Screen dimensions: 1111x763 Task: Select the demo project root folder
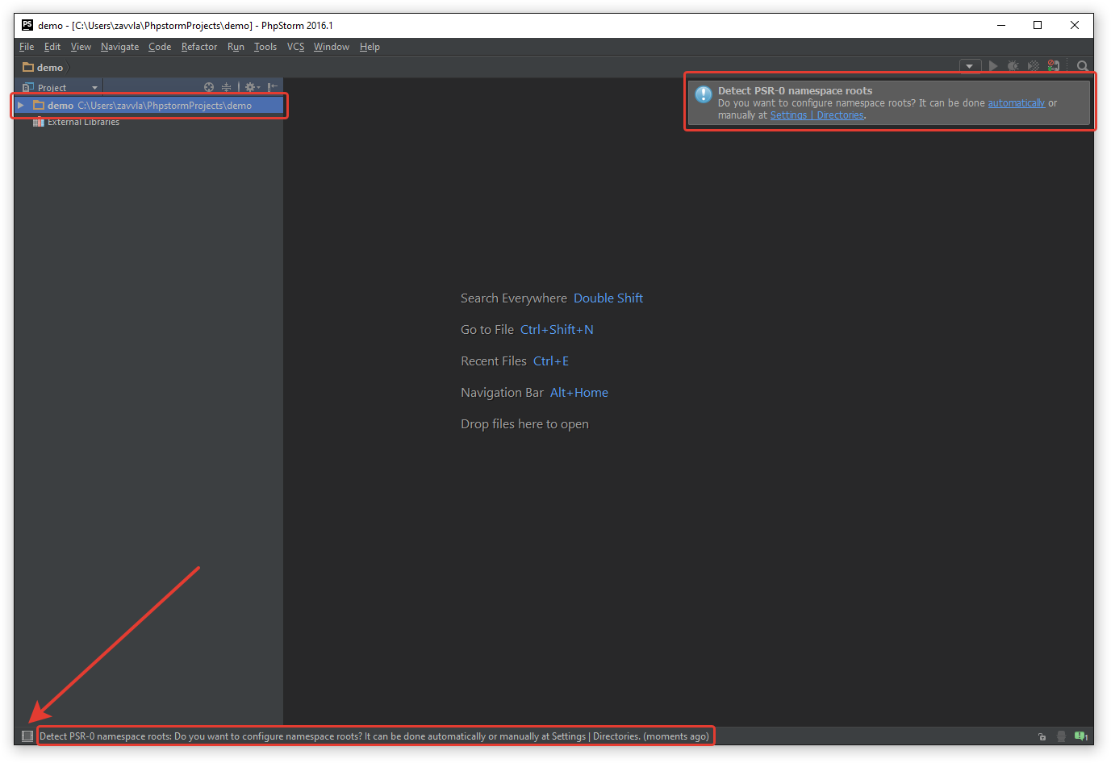point(149,106)
